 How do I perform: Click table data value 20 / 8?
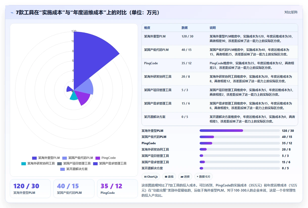(x=186, y=76)
